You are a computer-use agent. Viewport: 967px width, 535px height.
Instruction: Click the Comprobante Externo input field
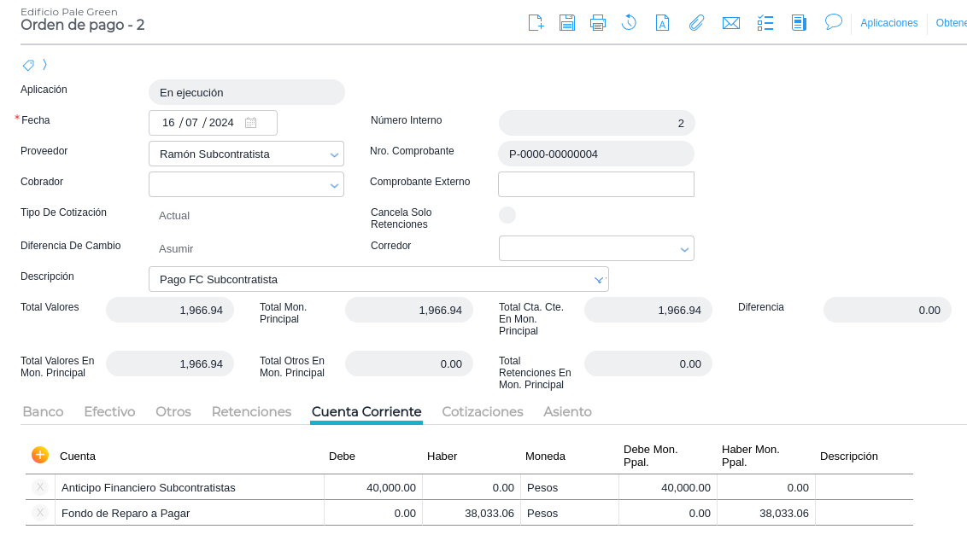coord(595,184)
